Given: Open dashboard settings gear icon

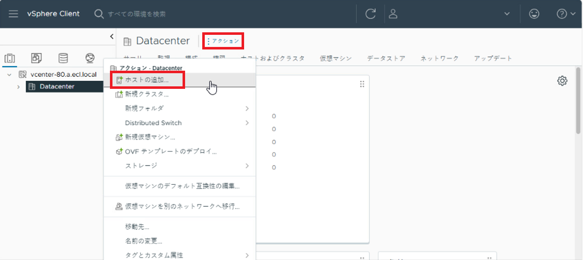Looking at the screenshot, I should click(x=562, y=81).
